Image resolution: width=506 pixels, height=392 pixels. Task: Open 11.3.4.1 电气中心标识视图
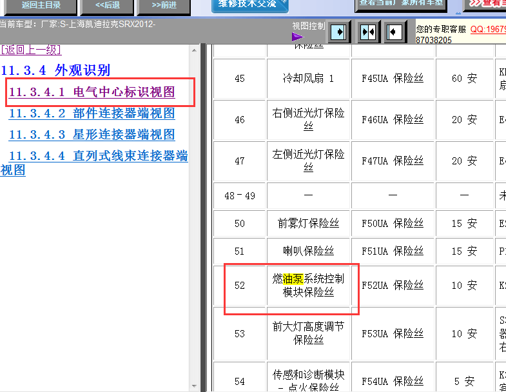92,92
